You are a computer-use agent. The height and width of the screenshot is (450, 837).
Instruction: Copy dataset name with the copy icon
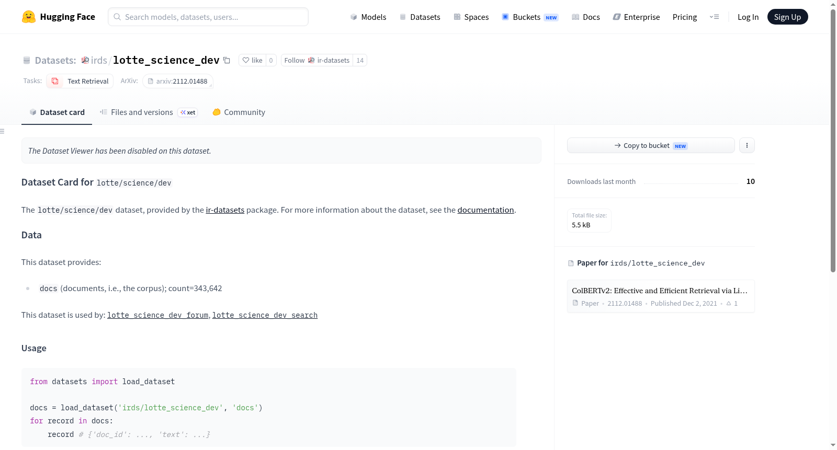coord(227,60)
